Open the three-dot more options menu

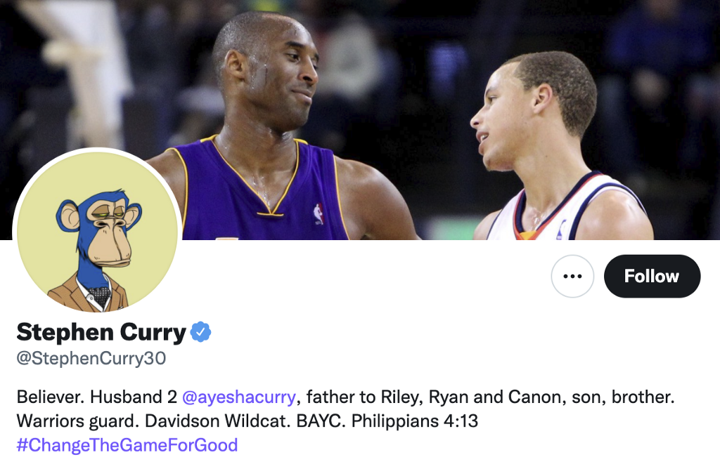572,276
